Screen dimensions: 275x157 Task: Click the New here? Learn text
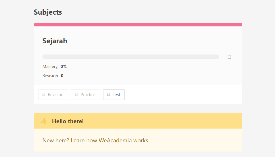pyautogui.click(x=64, y=140)
